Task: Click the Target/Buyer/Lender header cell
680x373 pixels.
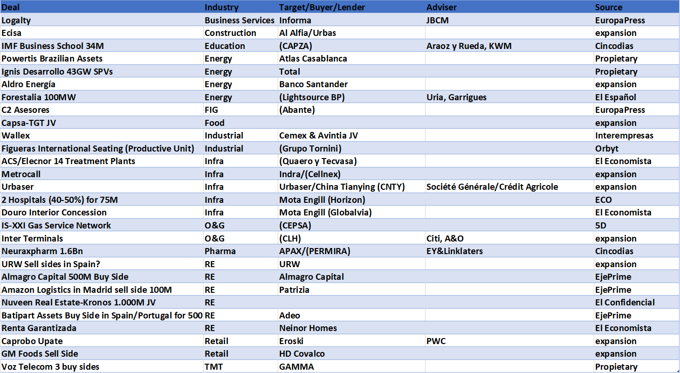Action: [x=351, y=7]
